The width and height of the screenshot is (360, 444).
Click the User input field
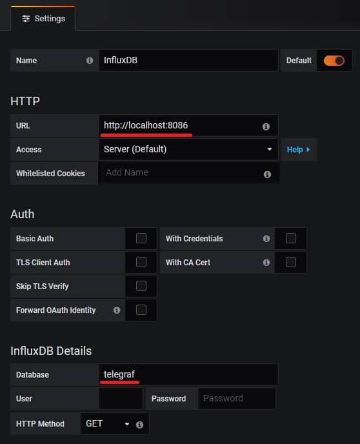(x=120, y=398)
